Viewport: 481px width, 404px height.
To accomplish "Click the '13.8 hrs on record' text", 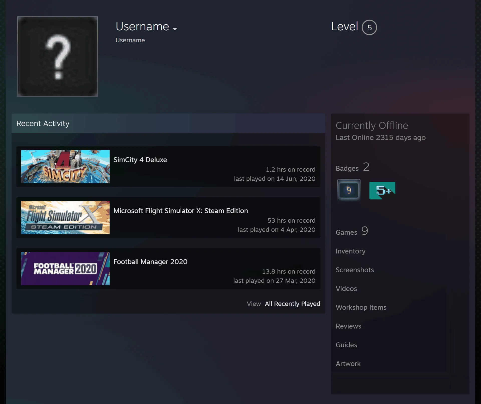I will [x=289, y=272].
